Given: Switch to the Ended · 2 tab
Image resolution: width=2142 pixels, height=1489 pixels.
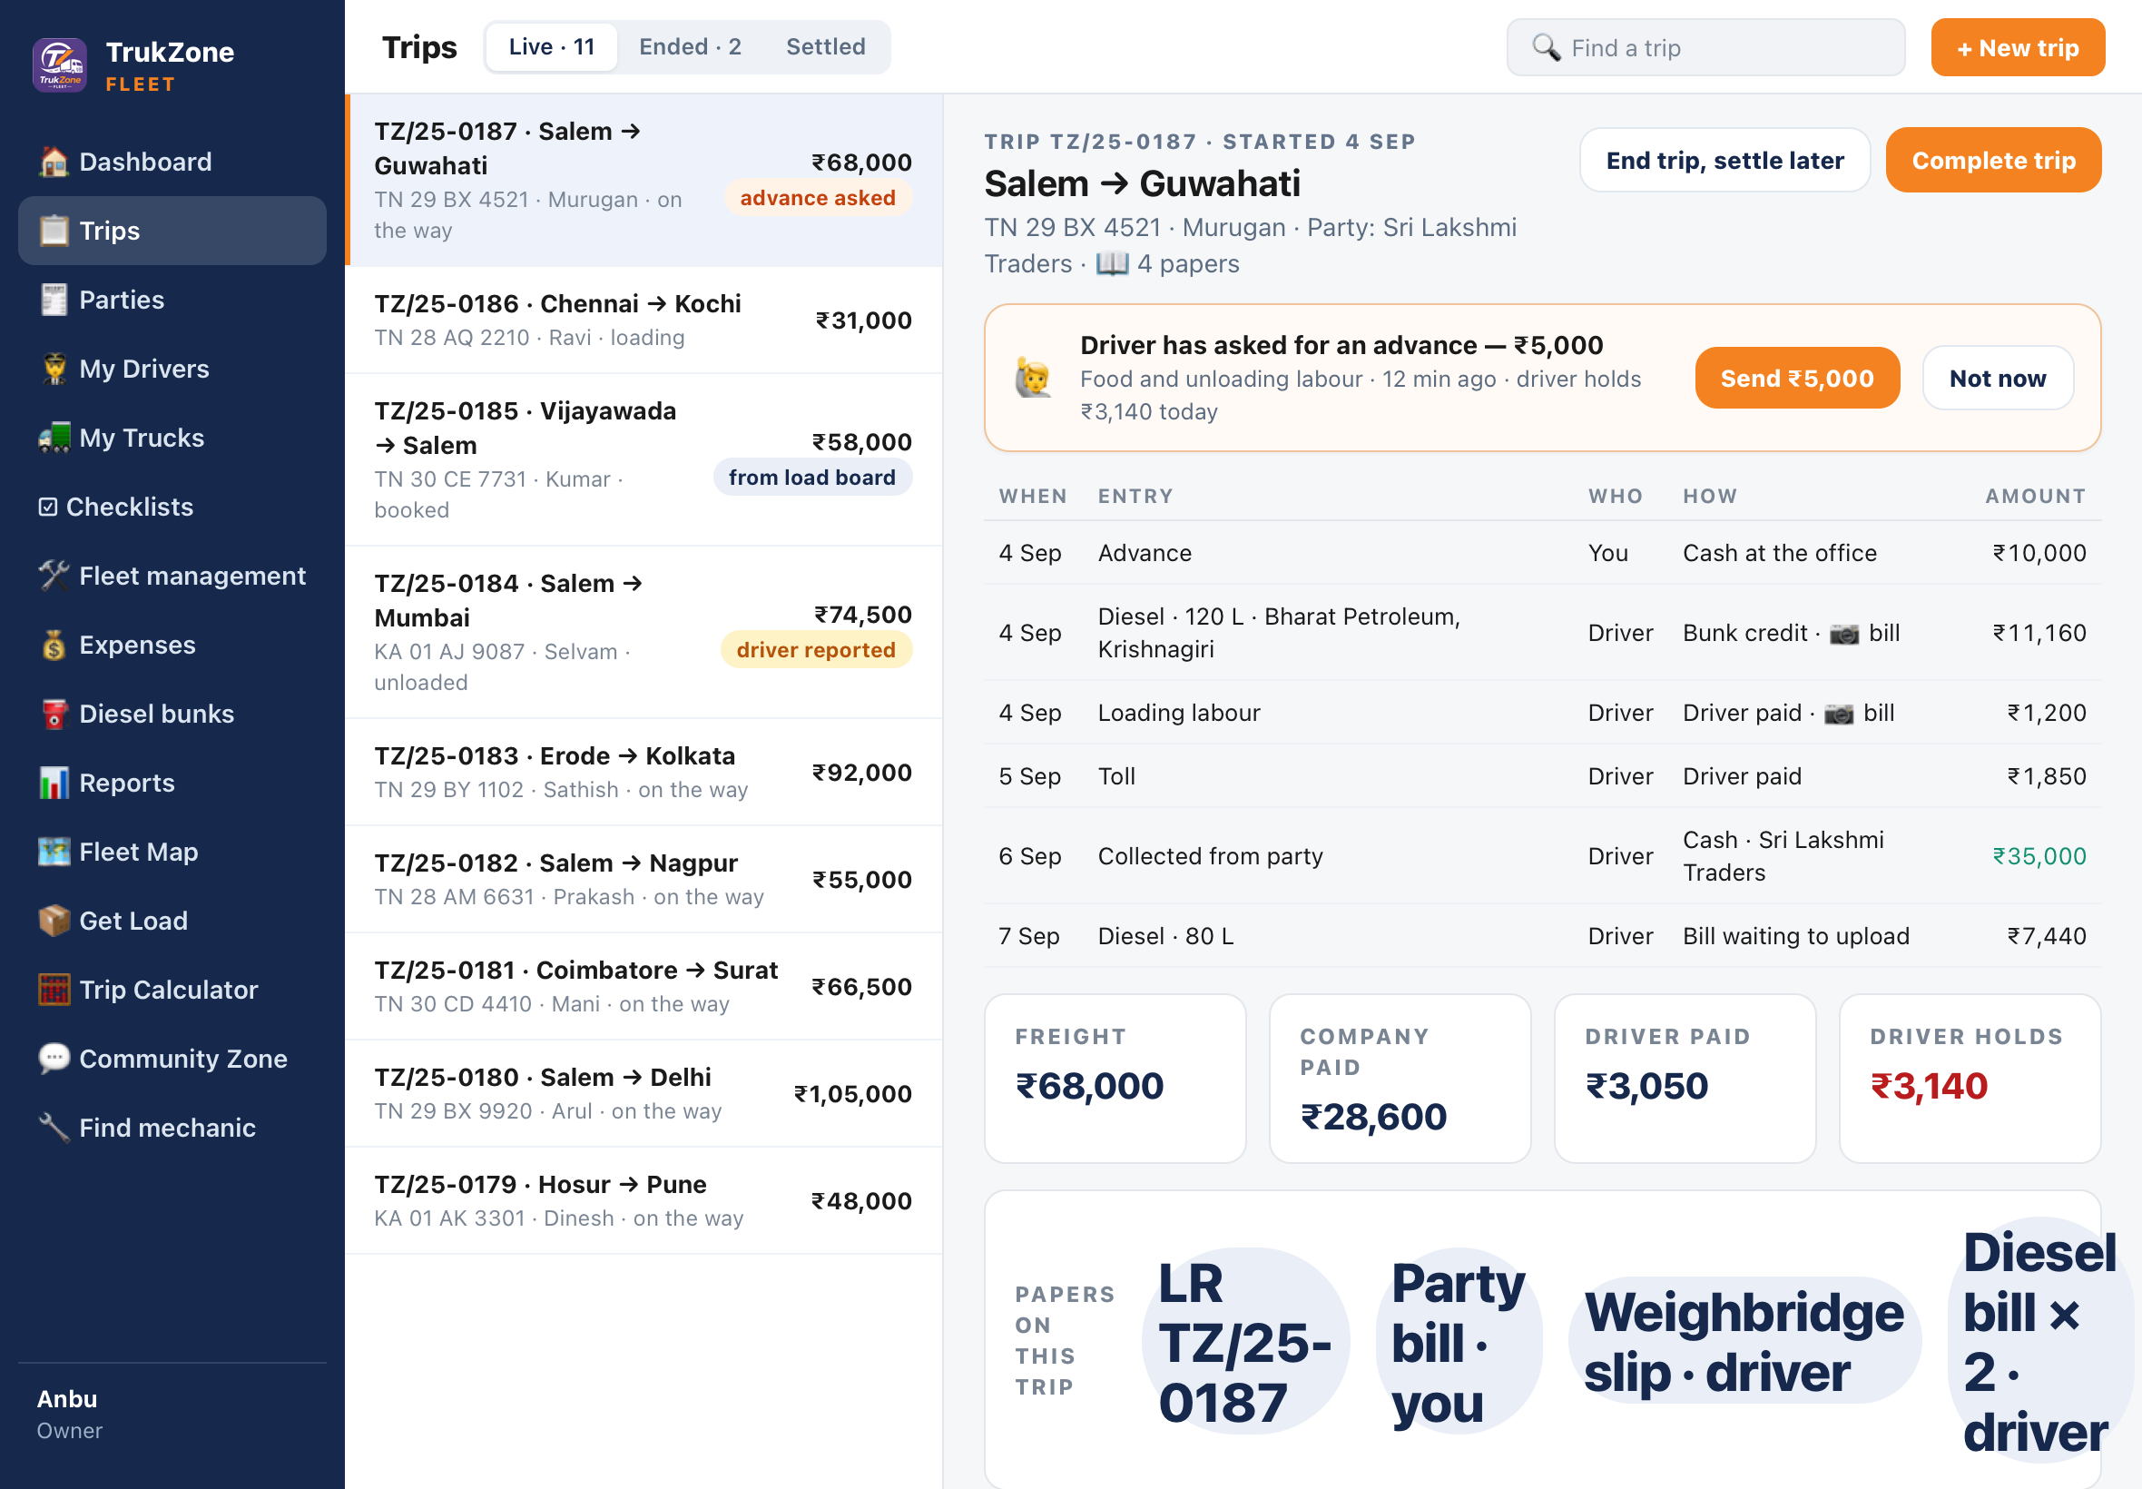Looking at the screenshot, I should [690, 46].
